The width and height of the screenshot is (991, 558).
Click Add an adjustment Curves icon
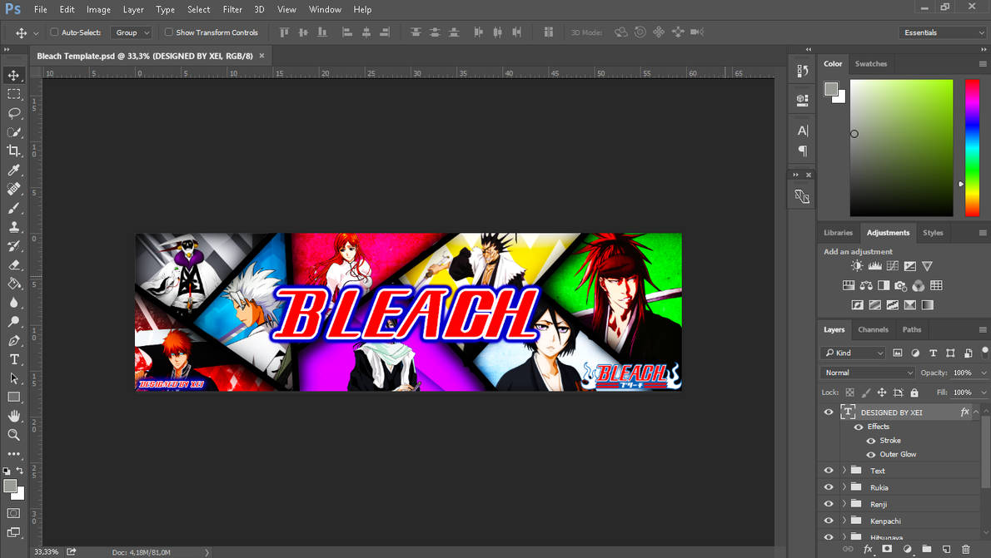pyautogui.click(x=893, y=264)
